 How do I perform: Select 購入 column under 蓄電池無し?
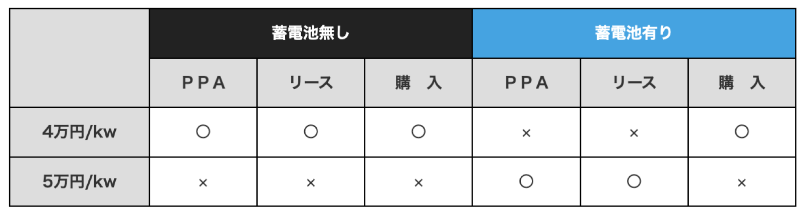(419, 83)
